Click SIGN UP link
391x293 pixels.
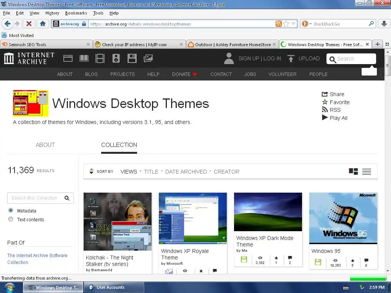249,58
